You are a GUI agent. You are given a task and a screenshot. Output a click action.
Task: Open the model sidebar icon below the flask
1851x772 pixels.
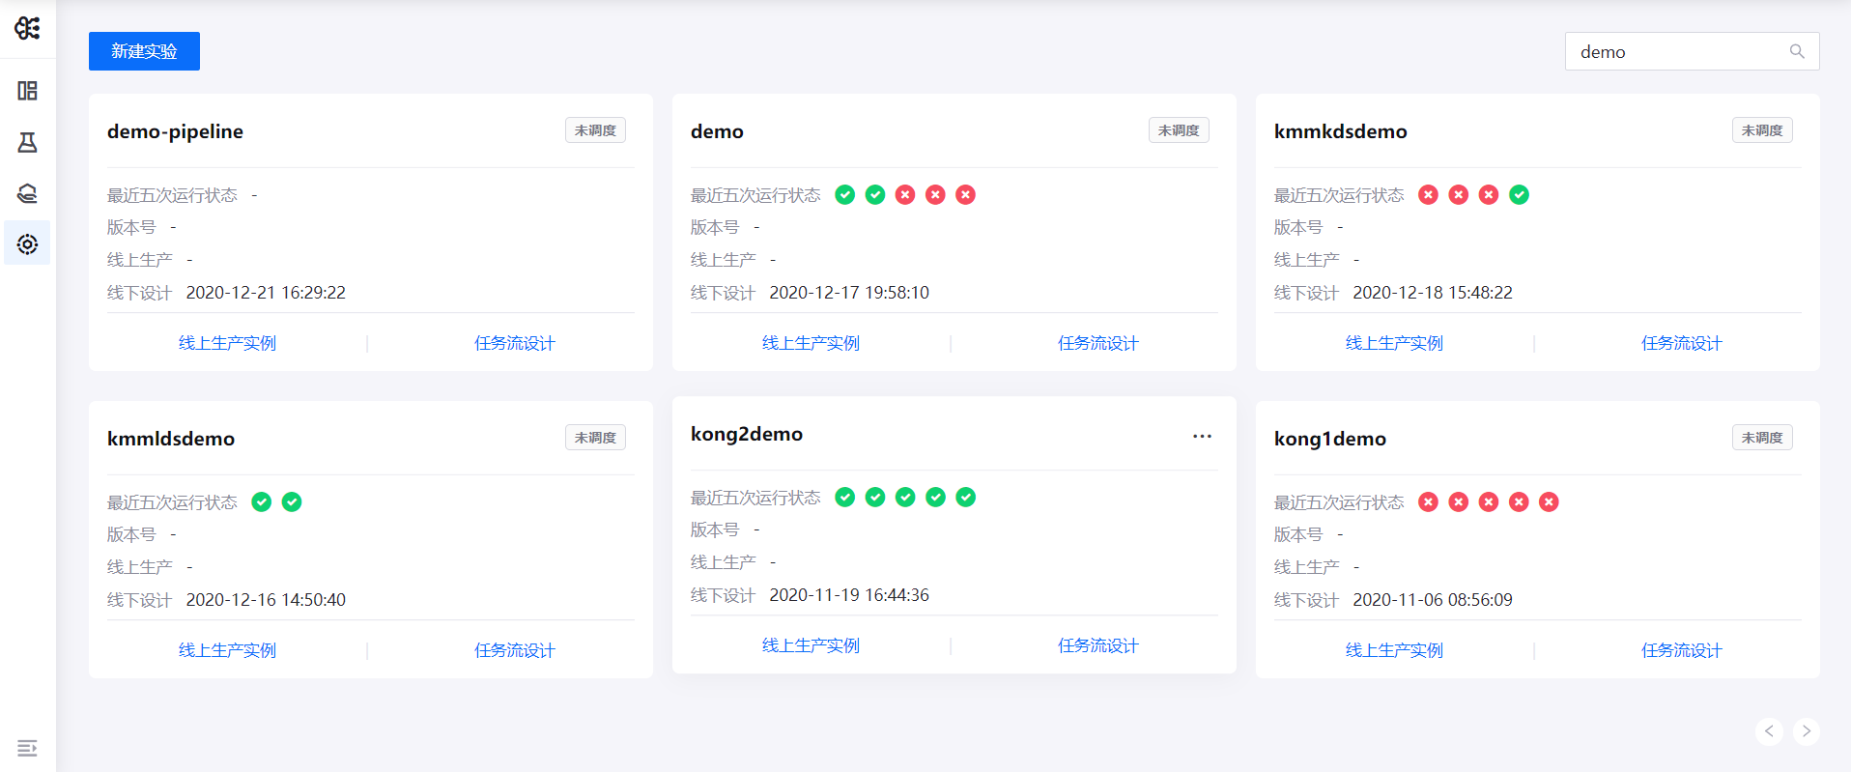[27, 193]
